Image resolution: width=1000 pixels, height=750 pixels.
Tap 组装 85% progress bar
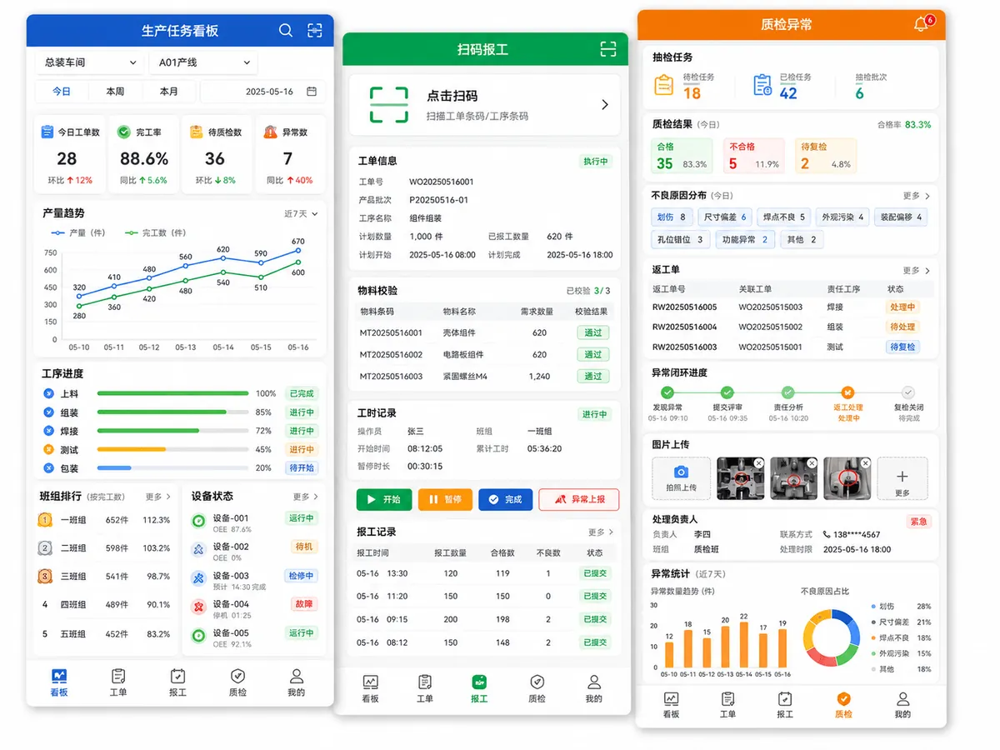click(x=172, y=412)
